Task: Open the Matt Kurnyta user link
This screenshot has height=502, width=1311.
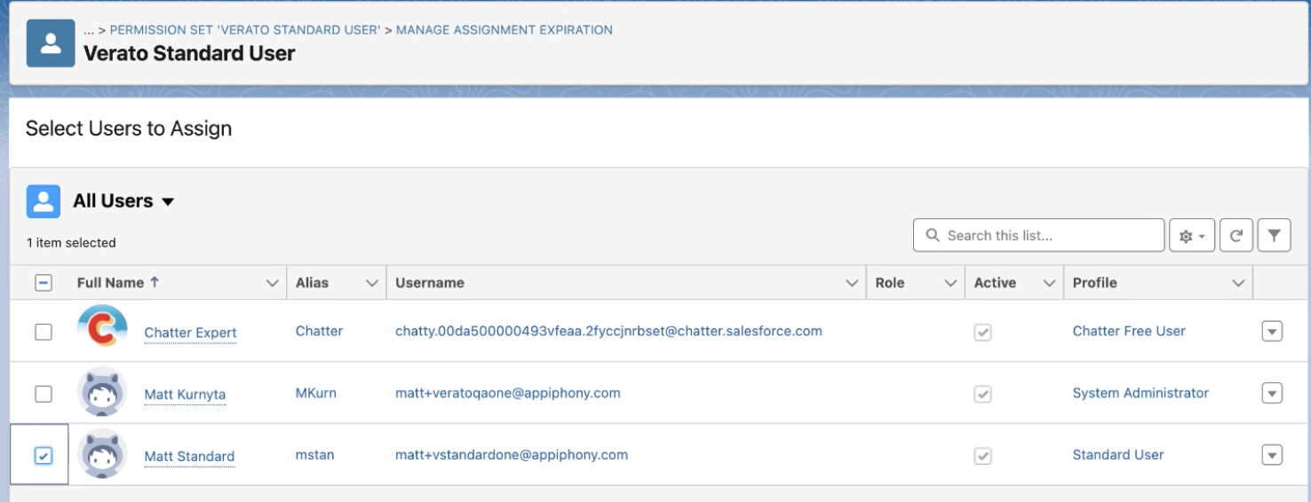Action: [x=185, y=396]
